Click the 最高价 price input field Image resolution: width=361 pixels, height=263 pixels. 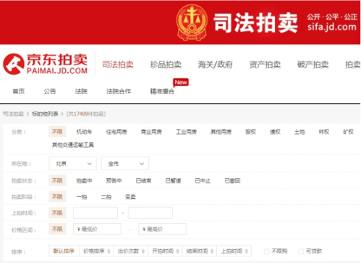[x=162, y=229]
